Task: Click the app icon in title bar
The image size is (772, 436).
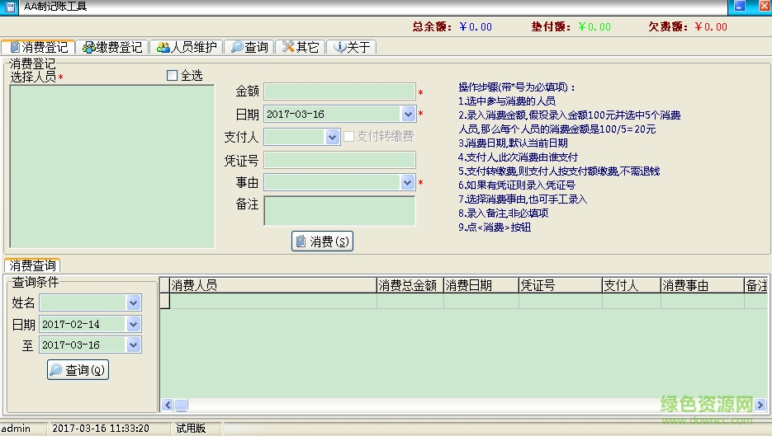Action: (9, 7)
